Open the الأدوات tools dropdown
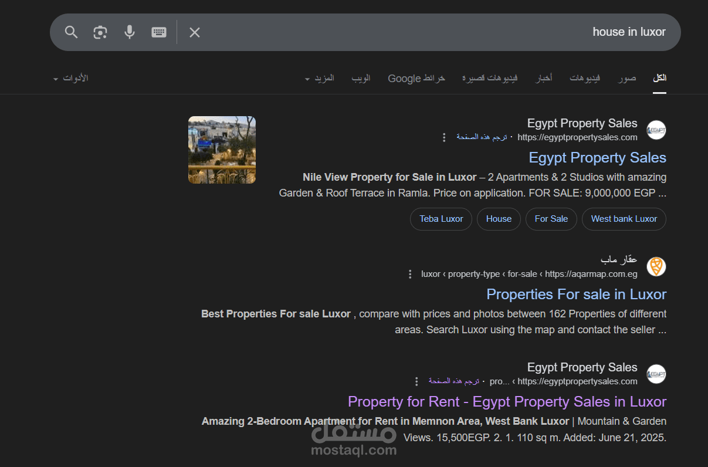This screenshot has height=467, width=708. (x=70, y=78)
